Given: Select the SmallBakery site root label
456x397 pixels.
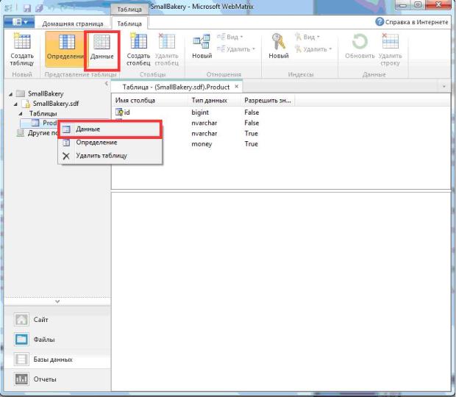Looking at the screenshot, I should tap(46, 94).
